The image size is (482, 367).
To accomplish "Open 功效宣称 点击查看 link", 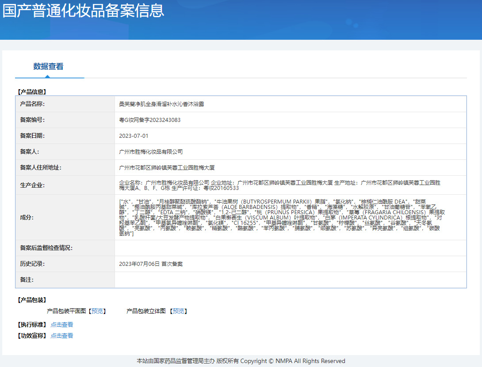I will click(x=62, y=336).
